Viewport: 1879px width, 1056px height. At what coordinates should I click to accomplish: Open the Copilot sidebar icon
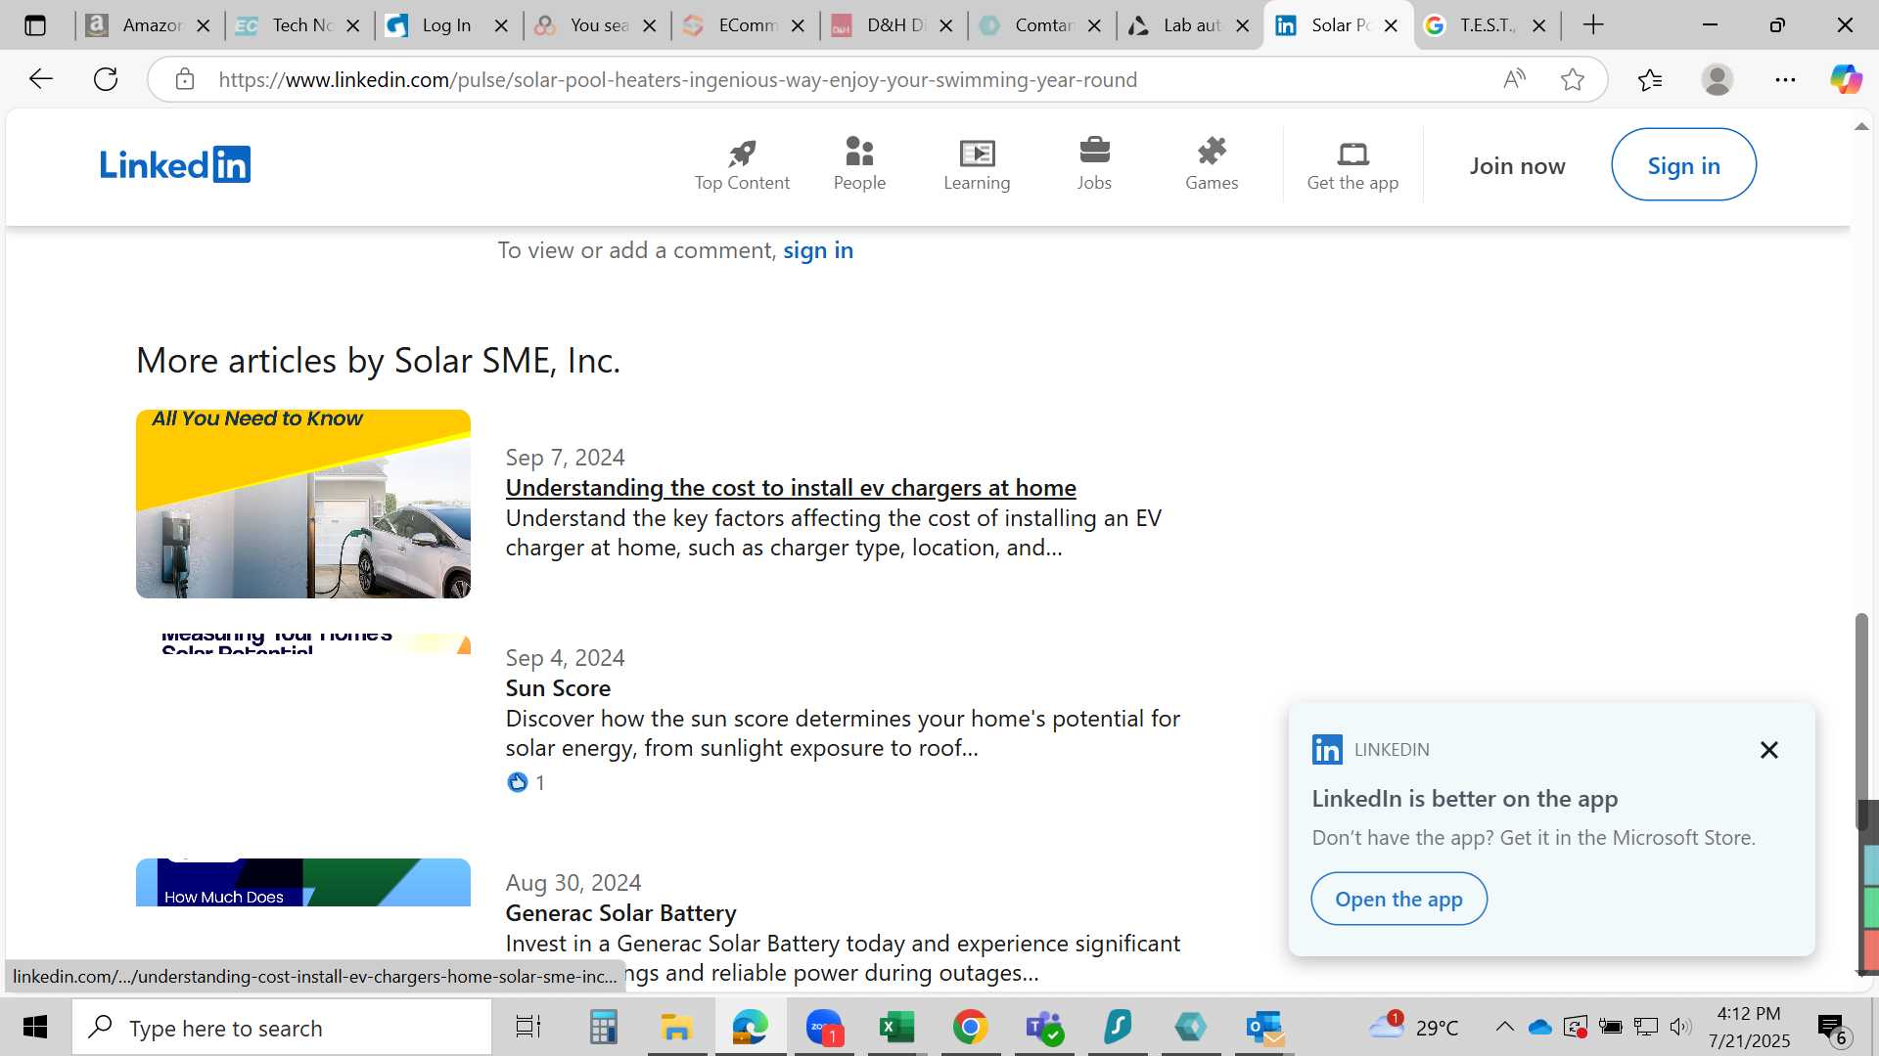click(x=1846, y=79)
